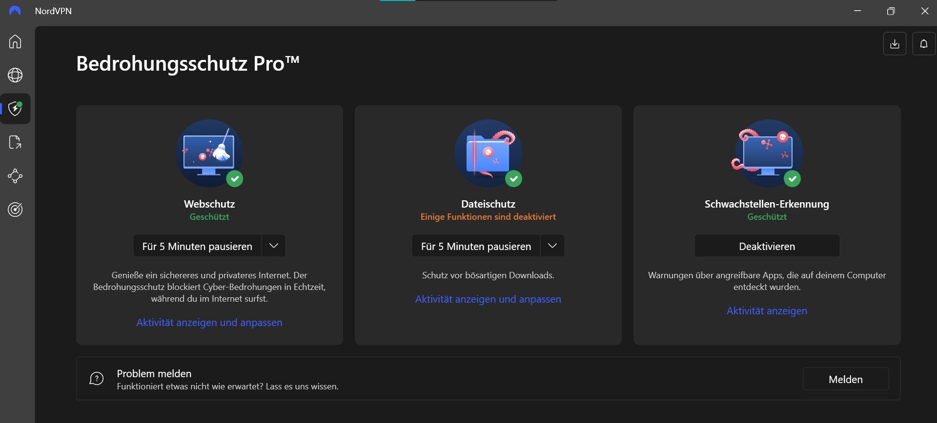Image resolution: width=937 pixels, height=423 pixels.
Task: Click the Schwachstellen-Erkennung monitor illustration
Action: click(x=767, y=154)
